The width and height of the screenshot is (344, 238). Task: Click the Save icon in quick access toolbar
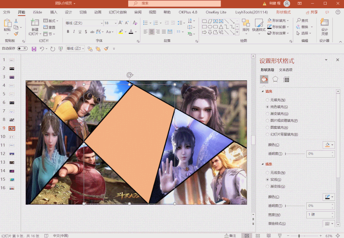click(x=34, y=49)
